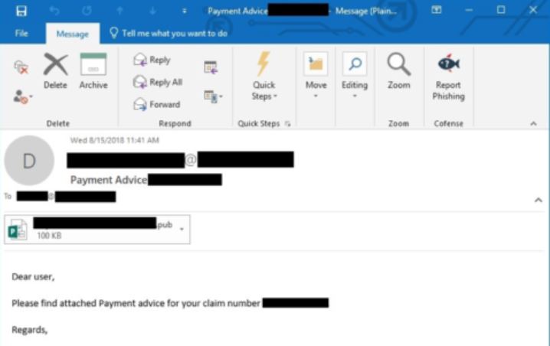The width and height of the screenshot is (550, 346).
Task: Delete this Payment Advice message
Action: tap(55, 72)
